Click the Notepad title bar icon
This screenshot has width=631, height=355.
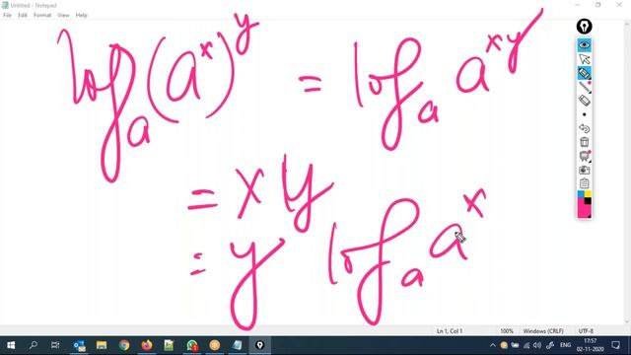(x=5, y=5)
